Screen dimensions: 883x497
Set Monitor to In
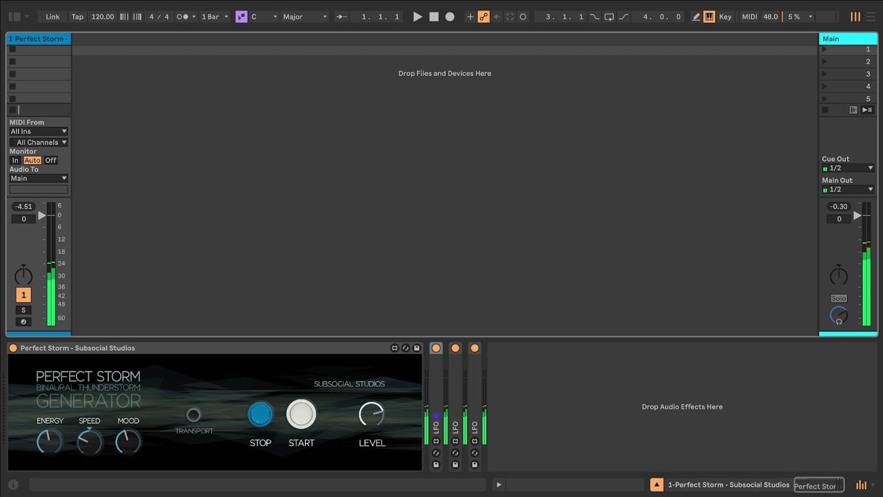point(15,160)
